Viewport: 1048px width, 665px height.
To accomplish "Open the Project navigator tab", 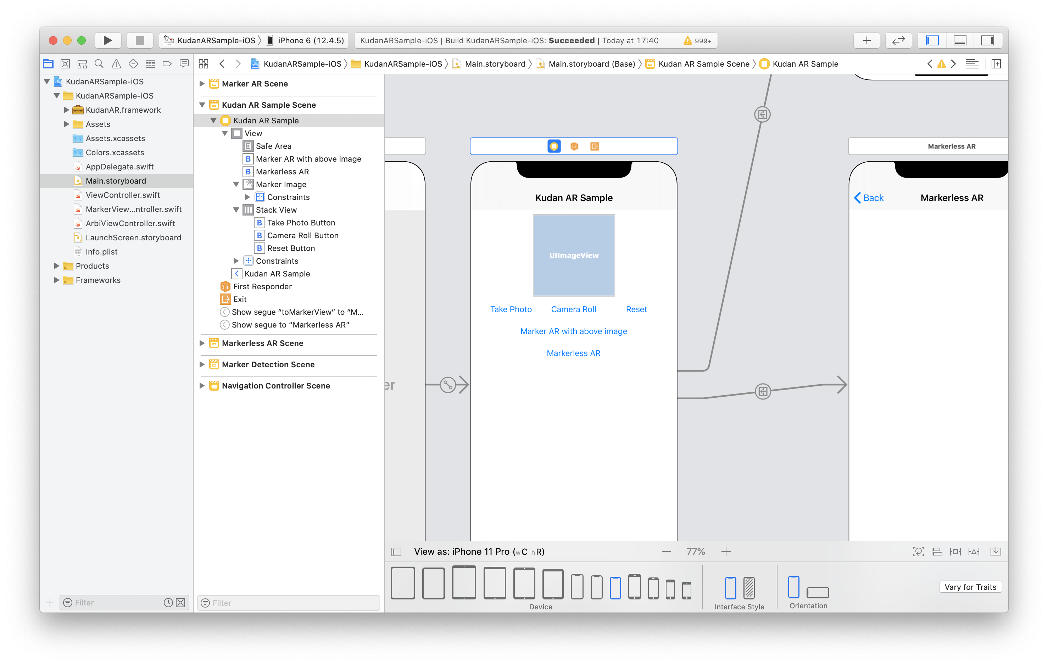I will coord(48,64).
